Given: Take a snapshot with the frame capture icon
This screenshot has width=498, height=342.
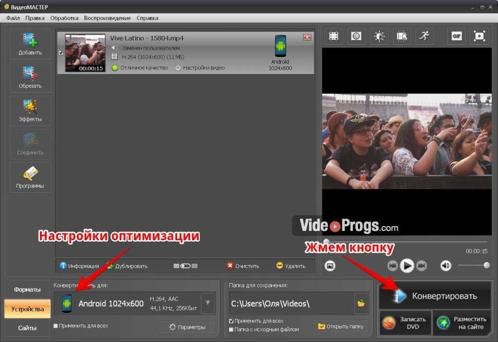Looking at the screenshot, I should tap(330, 266).
